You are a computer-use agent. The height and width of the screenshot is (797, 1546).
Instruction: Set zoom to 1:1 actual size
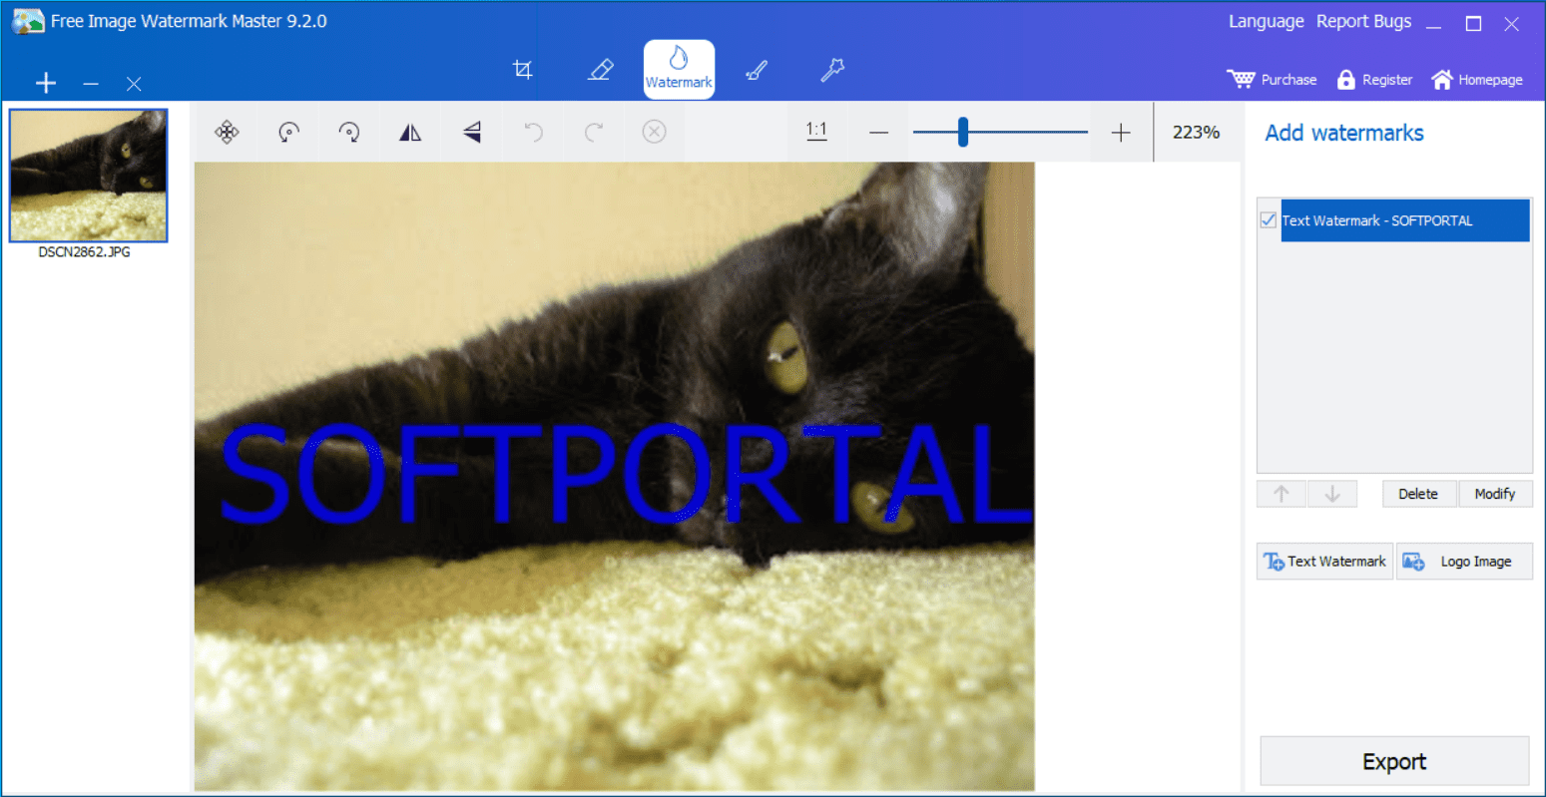[x=816, y=131]
